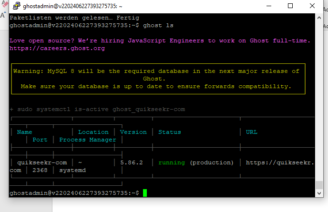Click the "ghost ls" command text

tap(158, 26)
